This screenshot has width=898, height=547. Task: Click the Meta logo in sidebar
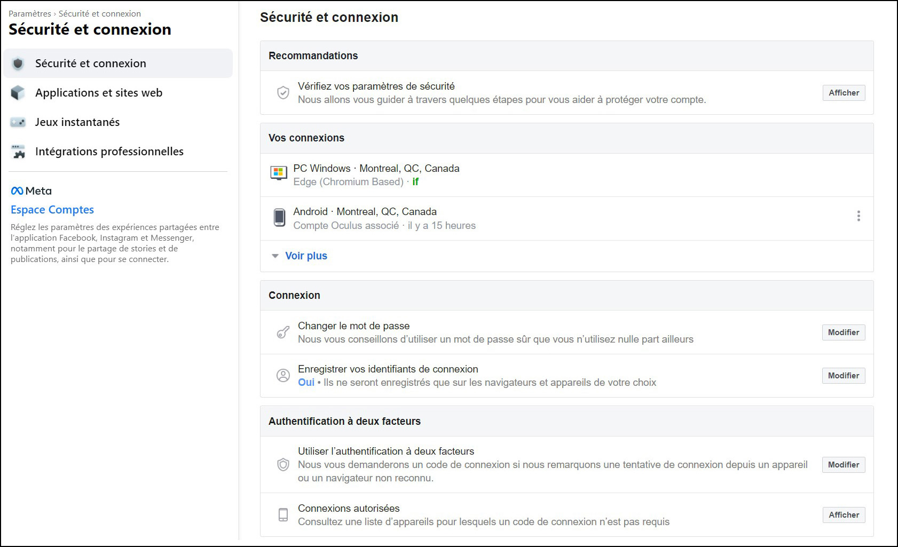[x=31, y=191]
